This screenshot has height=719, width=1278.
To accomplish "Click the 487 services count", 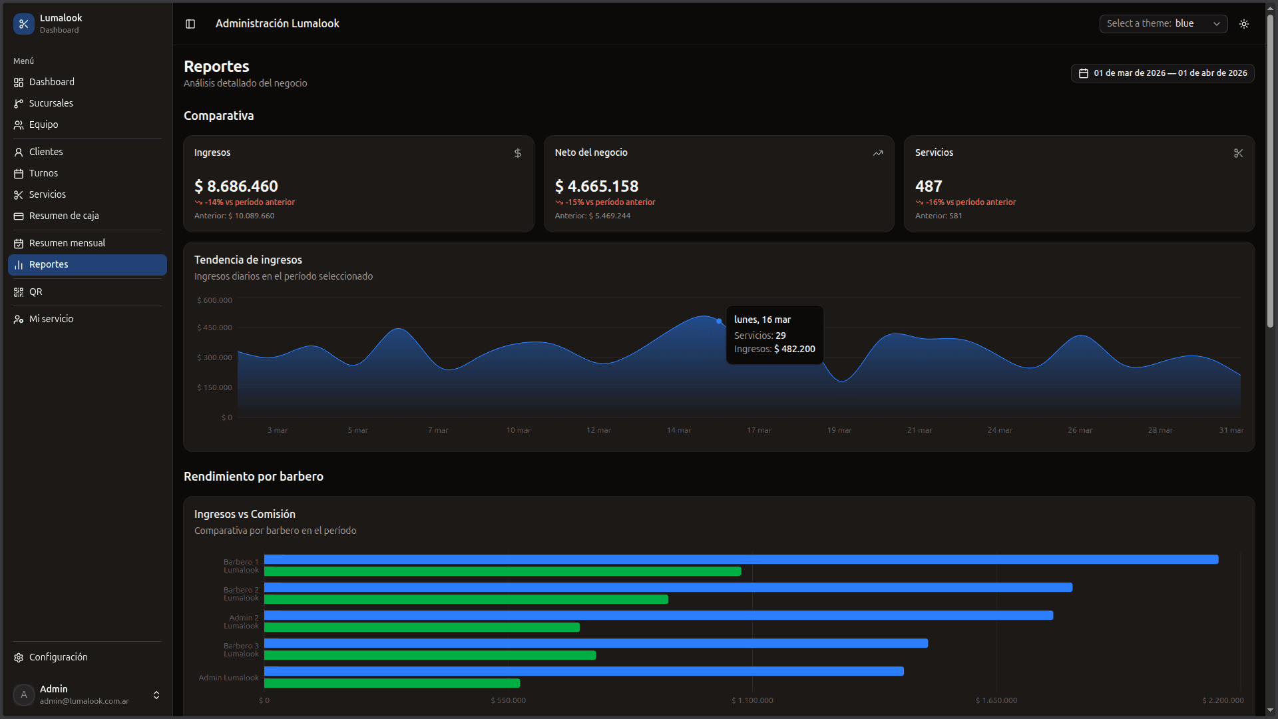I will pyautogui.click(x=929, y=186).
